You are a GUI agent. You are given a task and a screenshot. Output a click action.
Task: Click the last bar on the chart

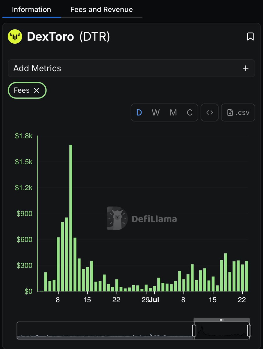(x=246, y=276)
